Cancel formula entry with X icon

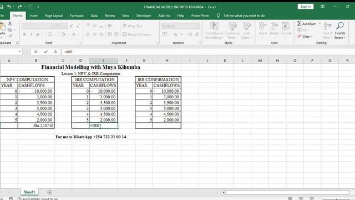[x=35, y=52]
